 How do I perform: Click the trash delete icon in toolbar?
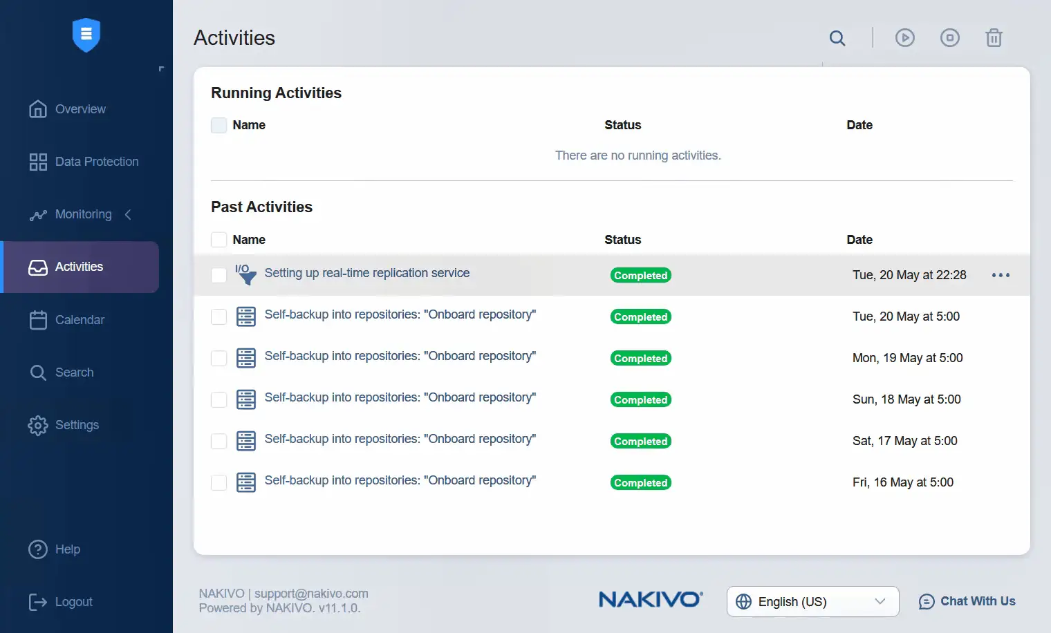coord(994,38)
